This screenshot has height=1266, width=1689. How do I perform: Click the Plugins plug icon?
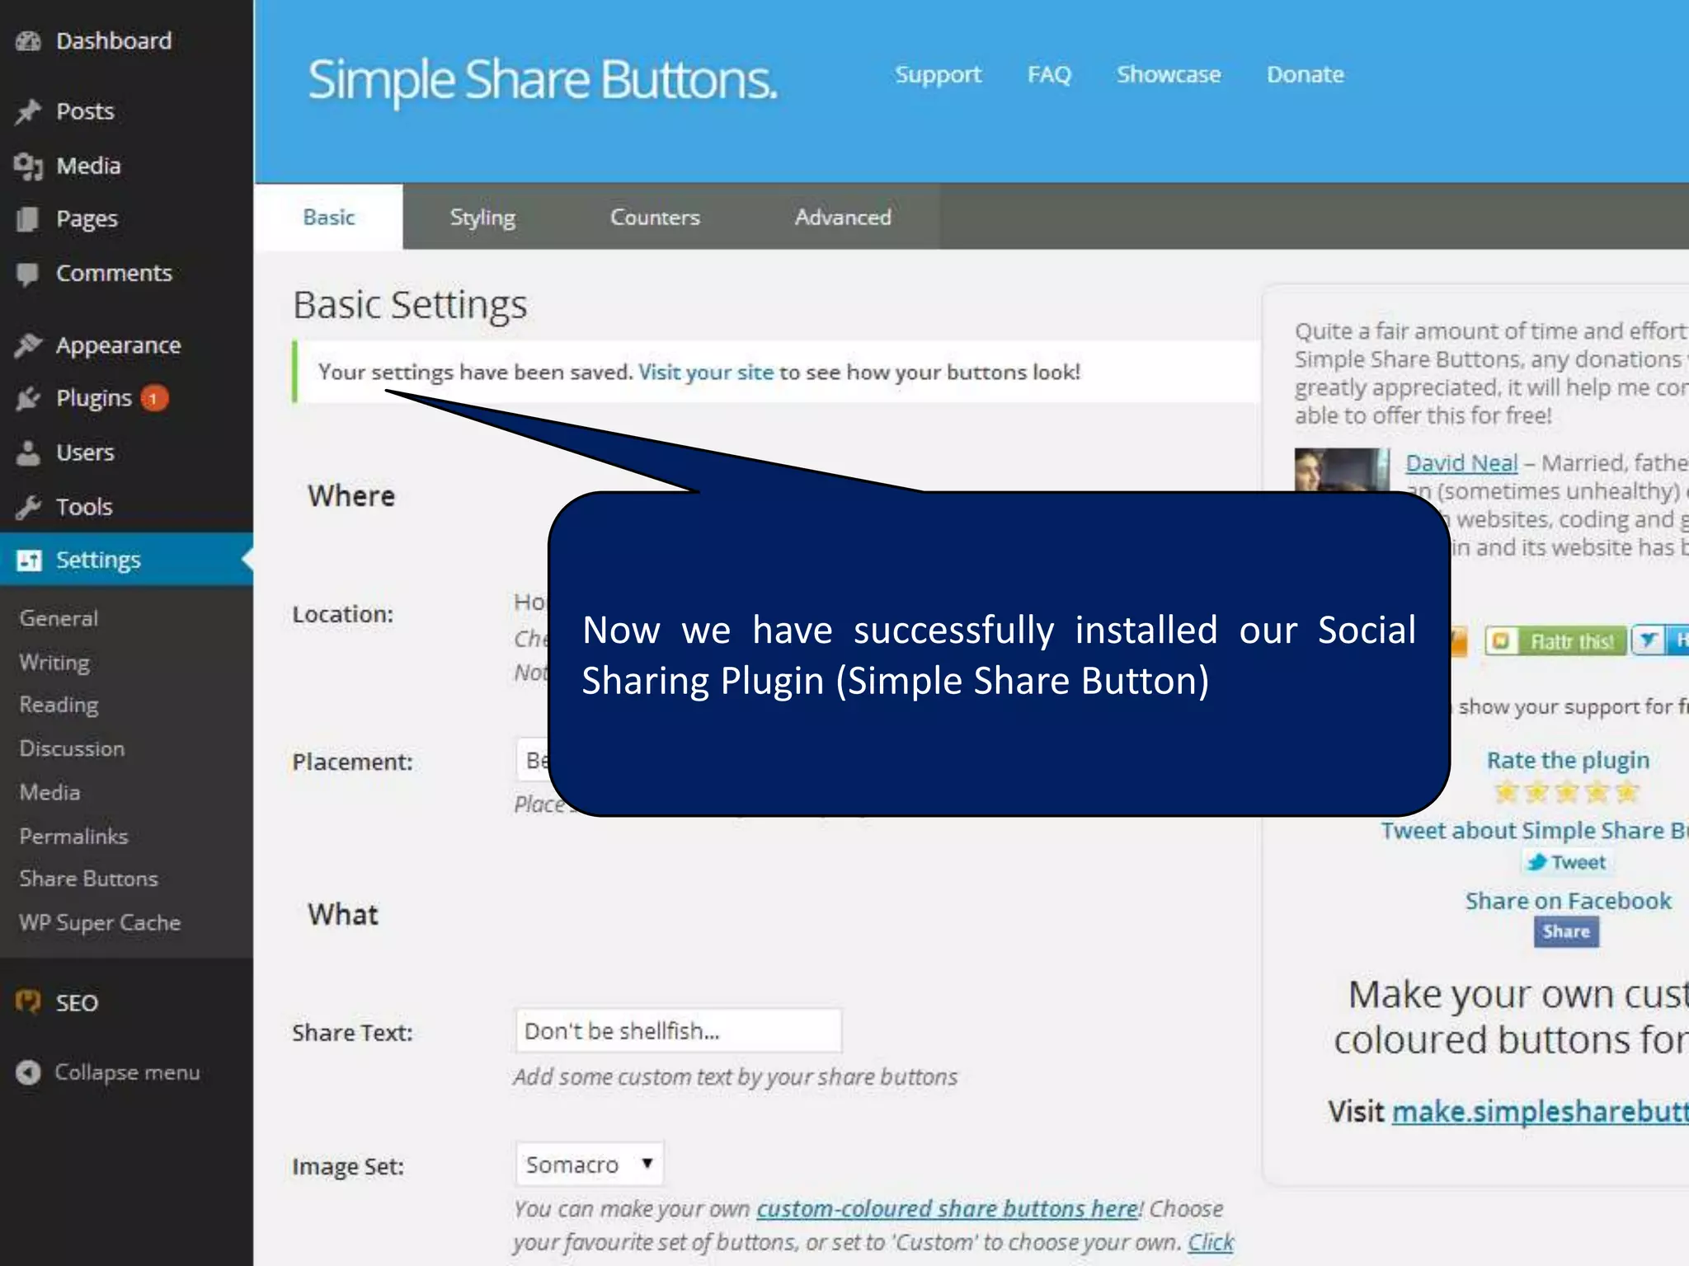pos(28,399)
